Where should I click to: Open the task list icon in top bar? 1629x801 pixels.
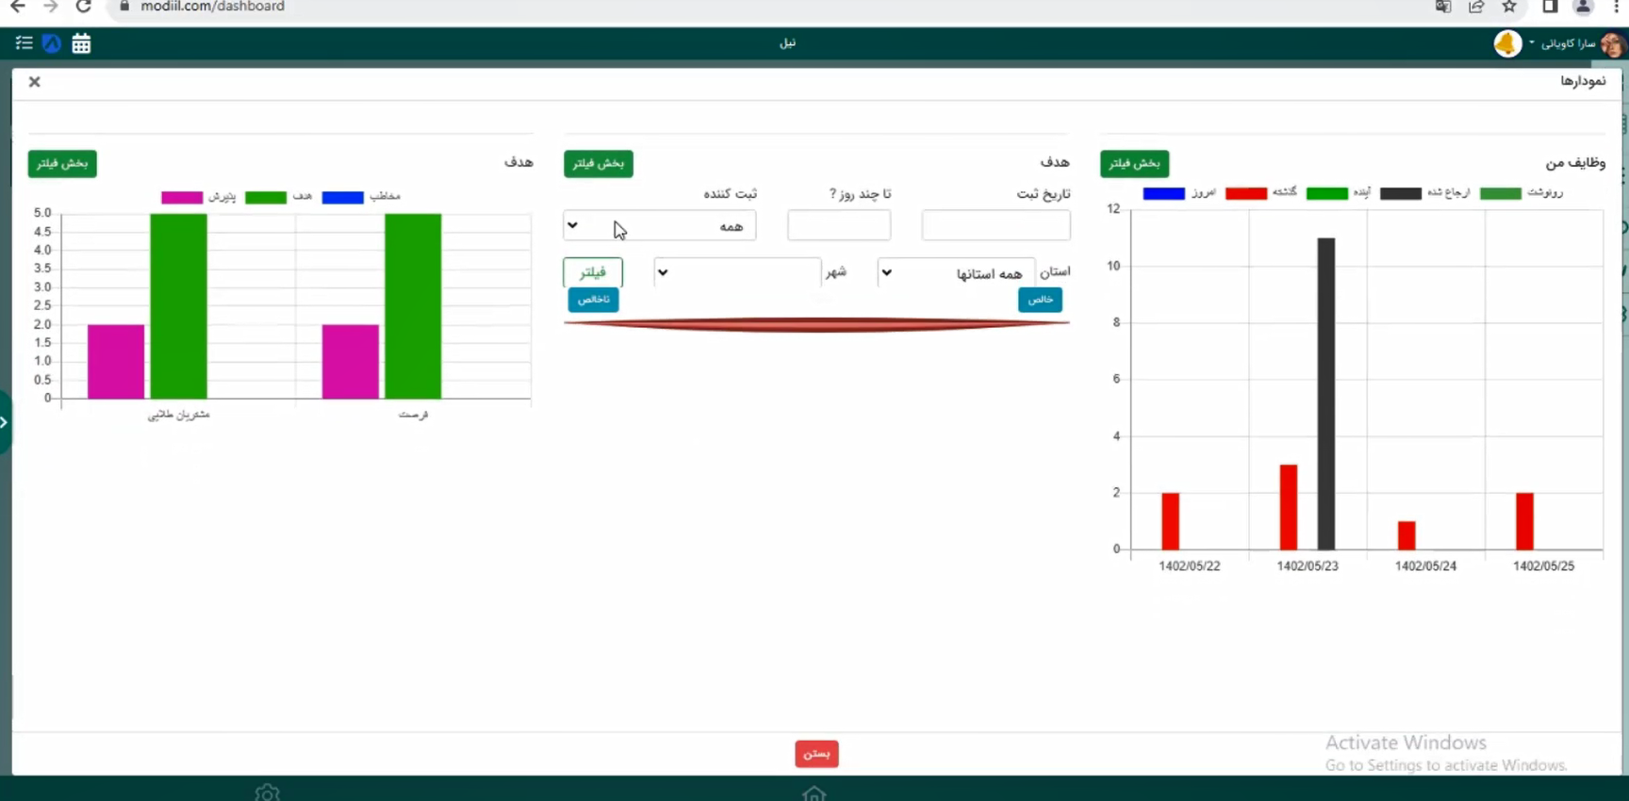[x=24, y=43]
